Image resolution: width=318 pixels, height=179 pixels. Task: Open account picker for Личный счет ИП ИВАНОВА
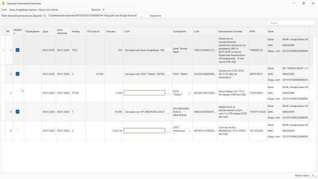click(168, 112)
